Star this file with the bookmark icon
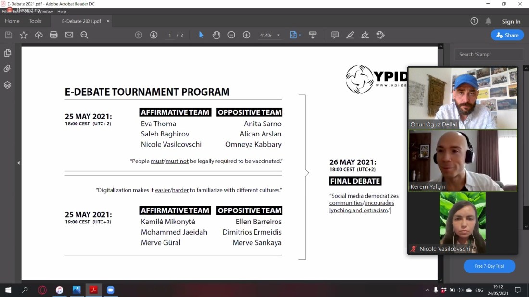Image resolution: width=529 pixels, height=297 pixels. click(24, 35)
